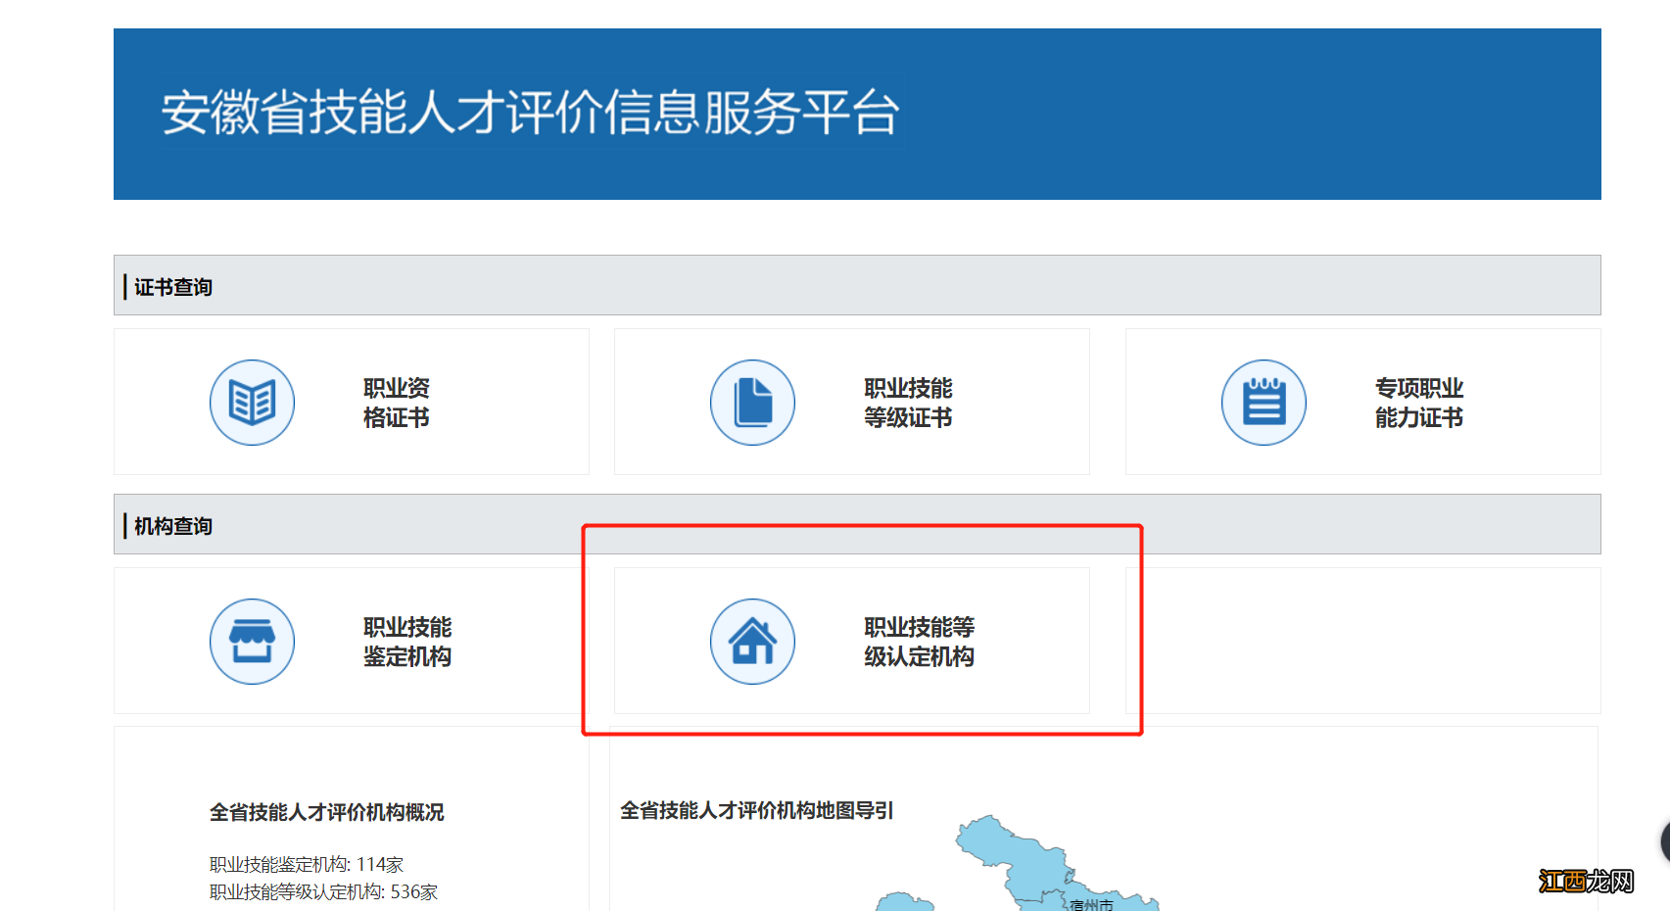Screen dimensions: 1670x911
Task: Click the 全省技能人才评价机构概况 heading
Action: [328, 812]
